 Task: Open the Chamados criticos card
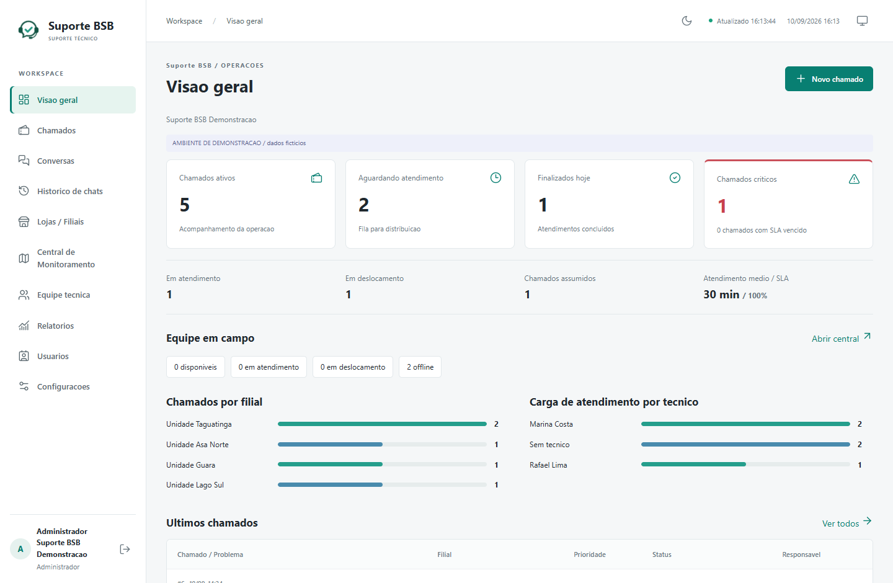[788, 204]
